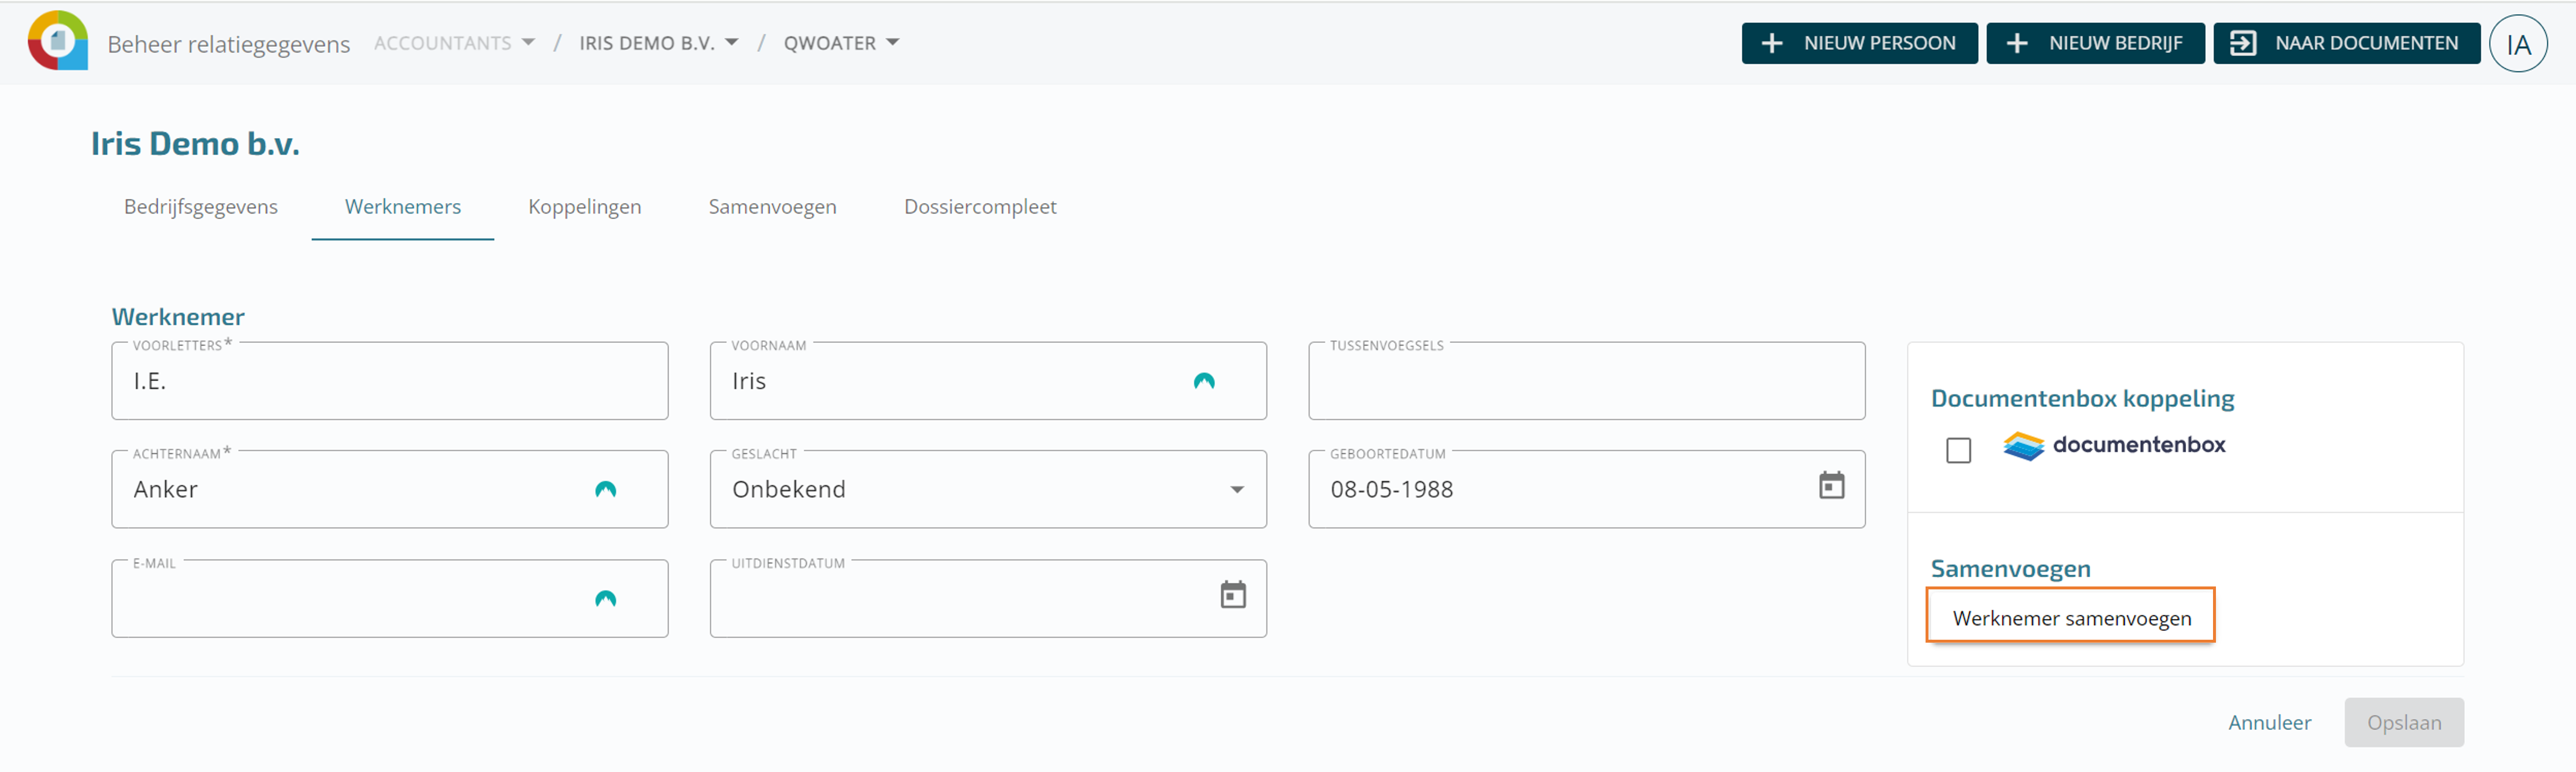Go to the Samenvoegen tab
This screenshot has height=772, width=2576.
point(772,207)
